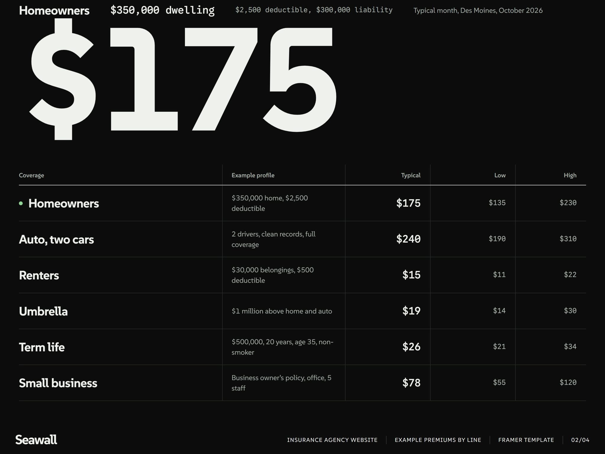Select the Homeowners row in the coverage table

302,203
